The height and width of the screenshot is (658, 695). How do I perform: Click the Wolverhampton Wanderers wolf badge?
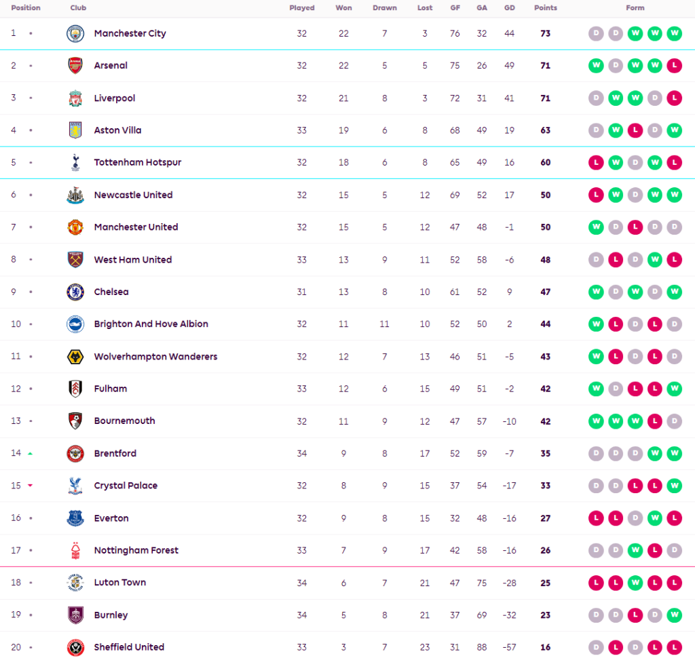click(75, 357)
